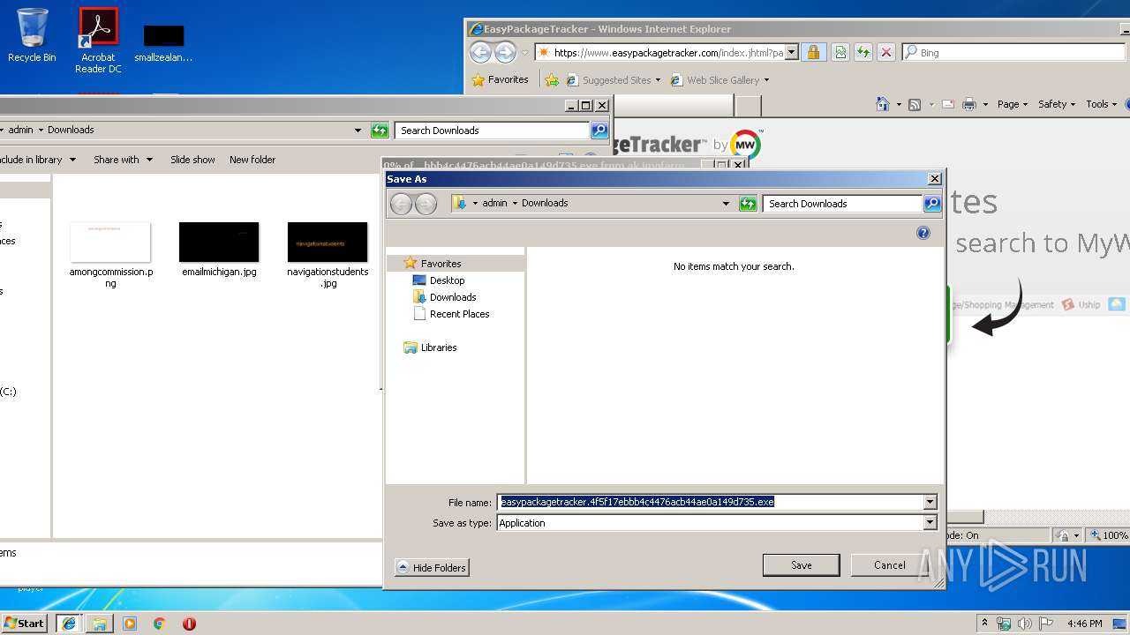Click the RSS feeds icon in IE
1130x635 pixels.
pos(915,104)
